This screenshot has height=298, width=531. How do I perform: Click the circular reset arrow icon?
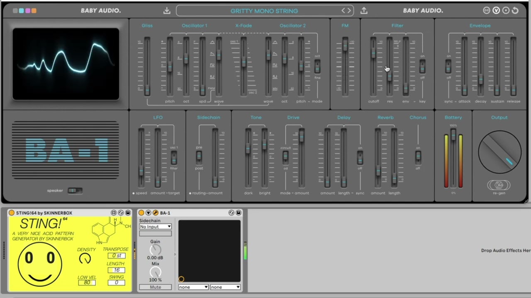515,11
